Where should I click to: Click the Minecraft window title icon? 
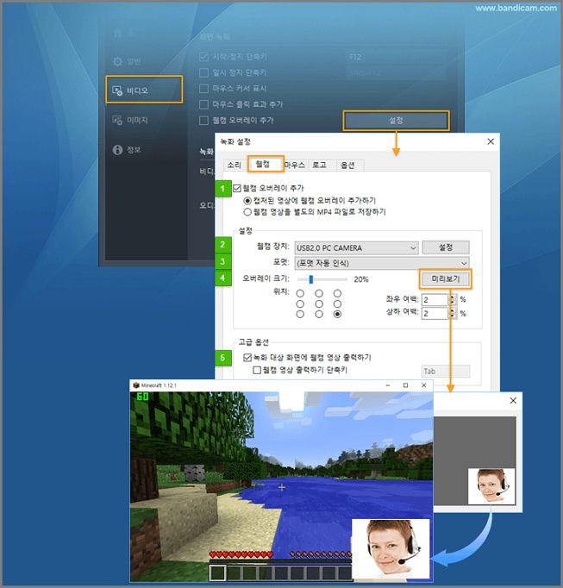coord(136,385)
